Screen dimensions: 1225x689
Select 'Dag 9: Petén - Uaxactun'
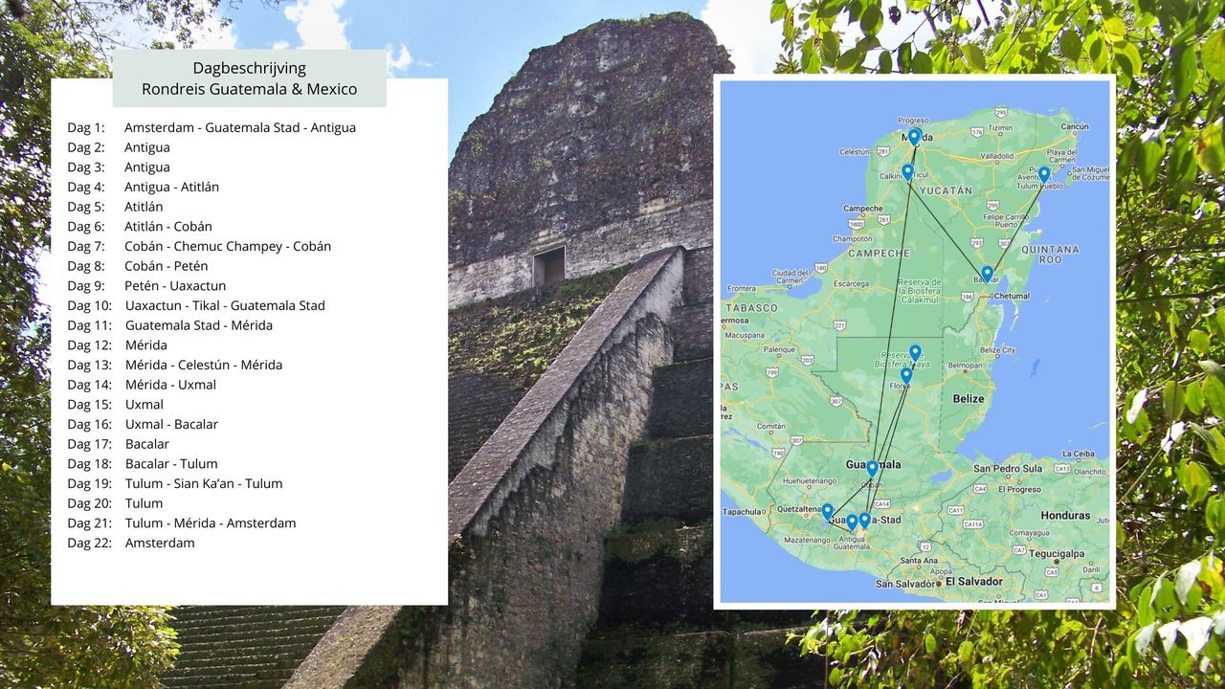pyautogui.click(x=146, y=286)
